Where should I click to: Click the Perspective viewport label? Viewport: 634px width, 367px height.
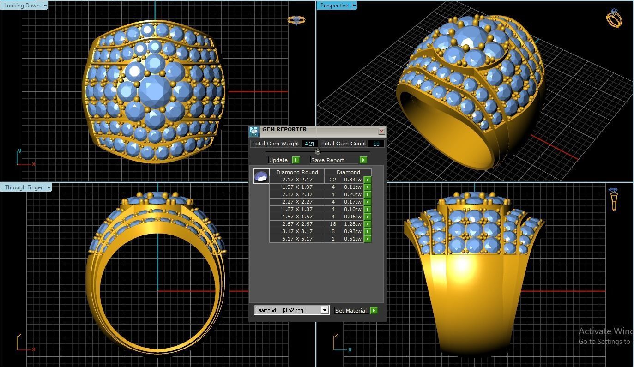334,6
